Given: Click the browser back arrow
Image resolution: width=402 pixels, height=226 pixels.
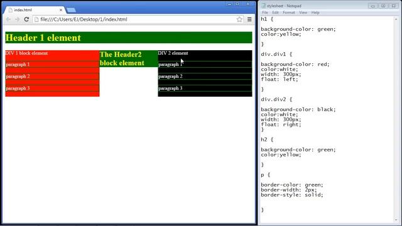Looking at the screenshot, I should pos(8,19).
